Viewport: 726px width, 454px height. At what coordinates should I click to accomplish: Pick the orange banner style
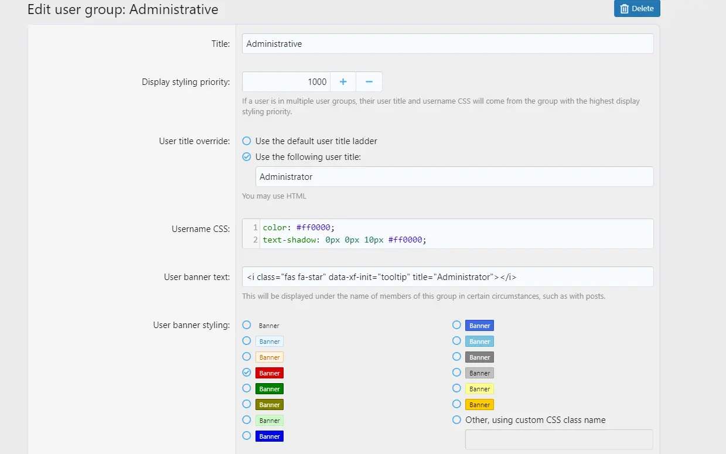456,404
